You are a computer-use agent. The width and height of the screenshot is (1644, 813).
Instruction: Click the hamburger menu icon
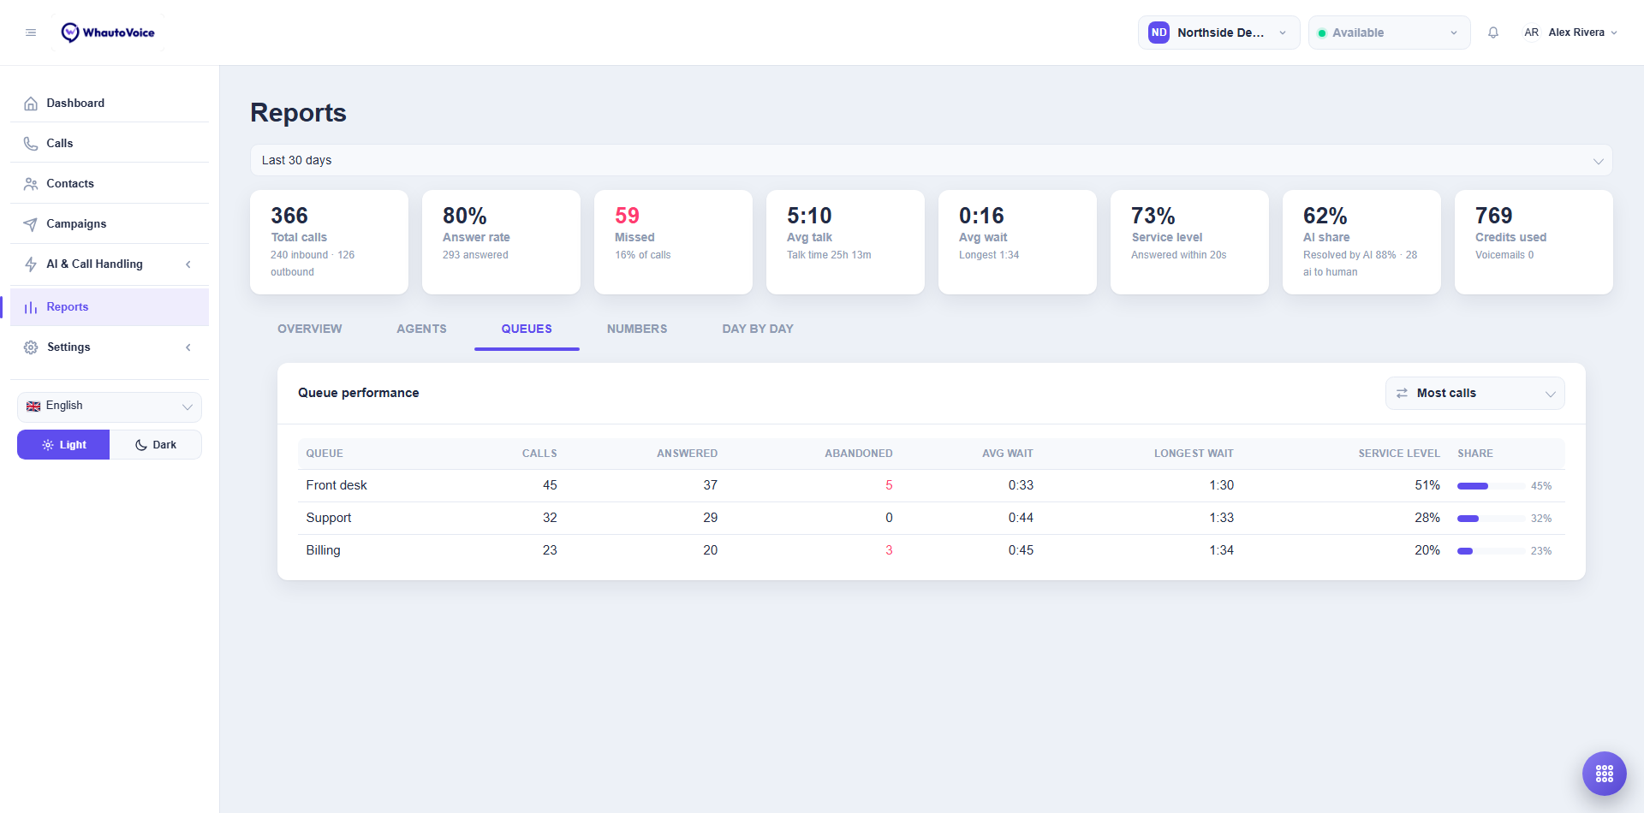click(x=31, y=33)
